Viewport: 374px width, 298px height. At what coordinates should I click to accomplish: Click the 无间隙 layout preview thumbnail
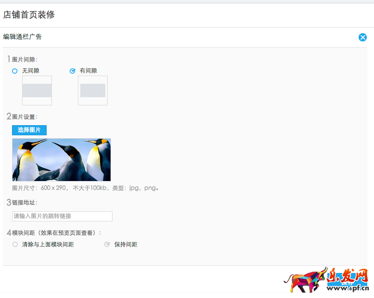pos(37,91)
